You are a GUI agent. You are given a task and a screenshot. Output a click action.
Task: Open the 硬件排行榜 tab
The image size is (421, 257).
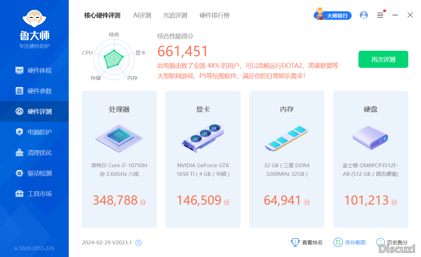tap(215, 15)
